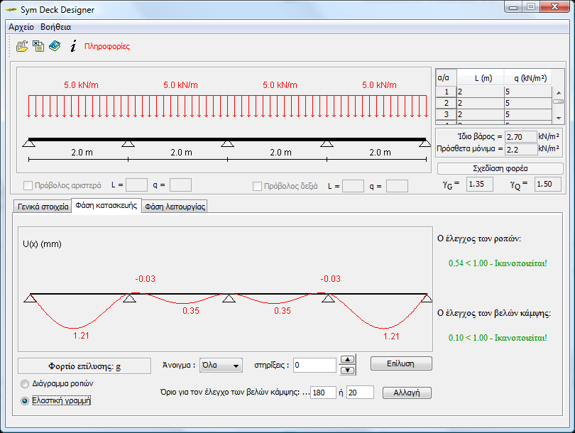This screenshot has width=575, height=433.
Task: Maximize the Sym Deck Designer window
Action: [x=530, y=7]
